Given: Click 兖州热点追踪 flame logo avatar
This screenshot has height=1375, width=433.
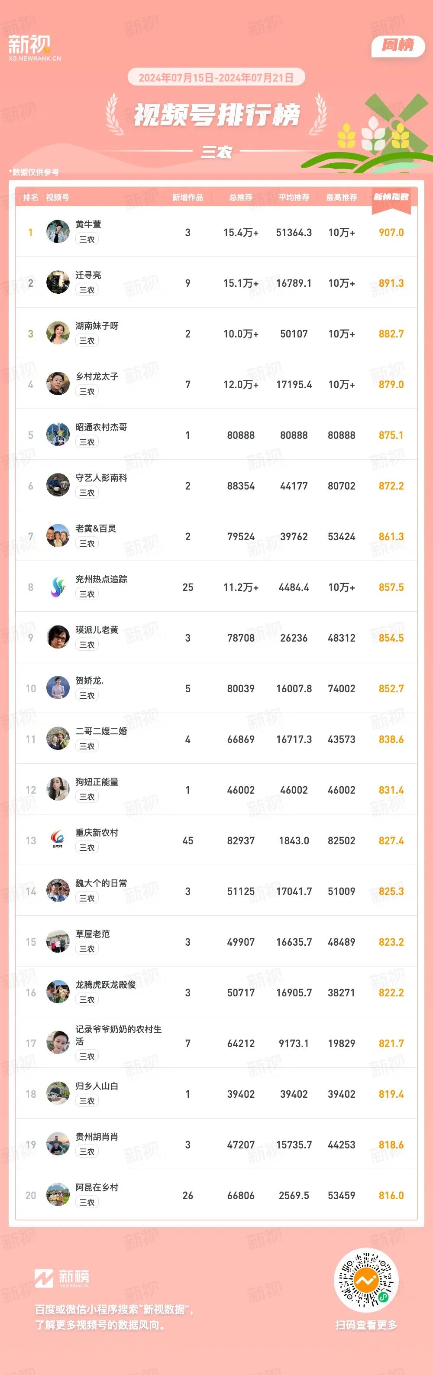Looking at the screenshot, I should point(58,587).
